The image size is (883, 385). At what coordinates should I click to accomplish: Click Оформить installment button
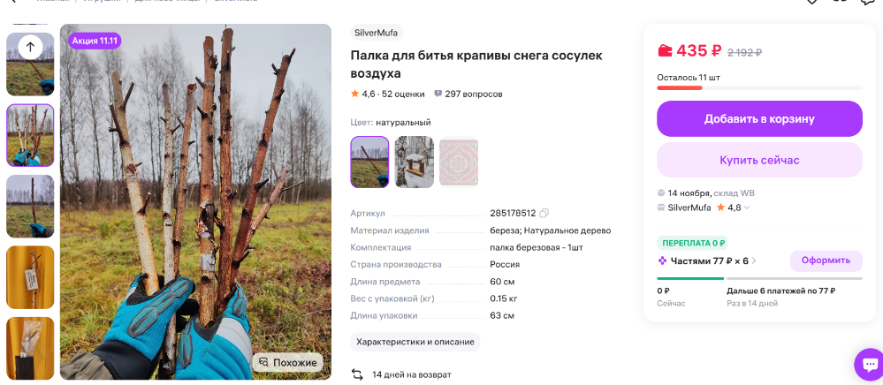826,260
